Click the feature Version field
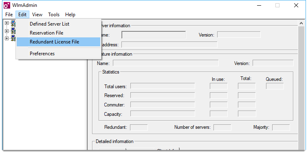 (273, 63)
